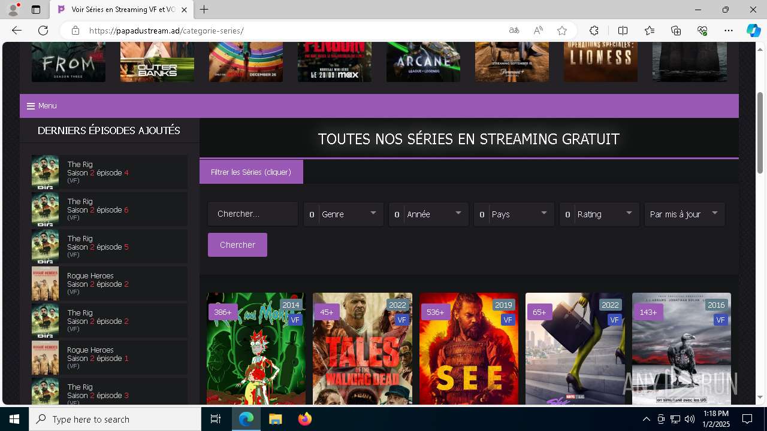Open The Rig Saison 2 épisode 5
Viewport: 767px width, 431px height.
(x=110, y=247)
